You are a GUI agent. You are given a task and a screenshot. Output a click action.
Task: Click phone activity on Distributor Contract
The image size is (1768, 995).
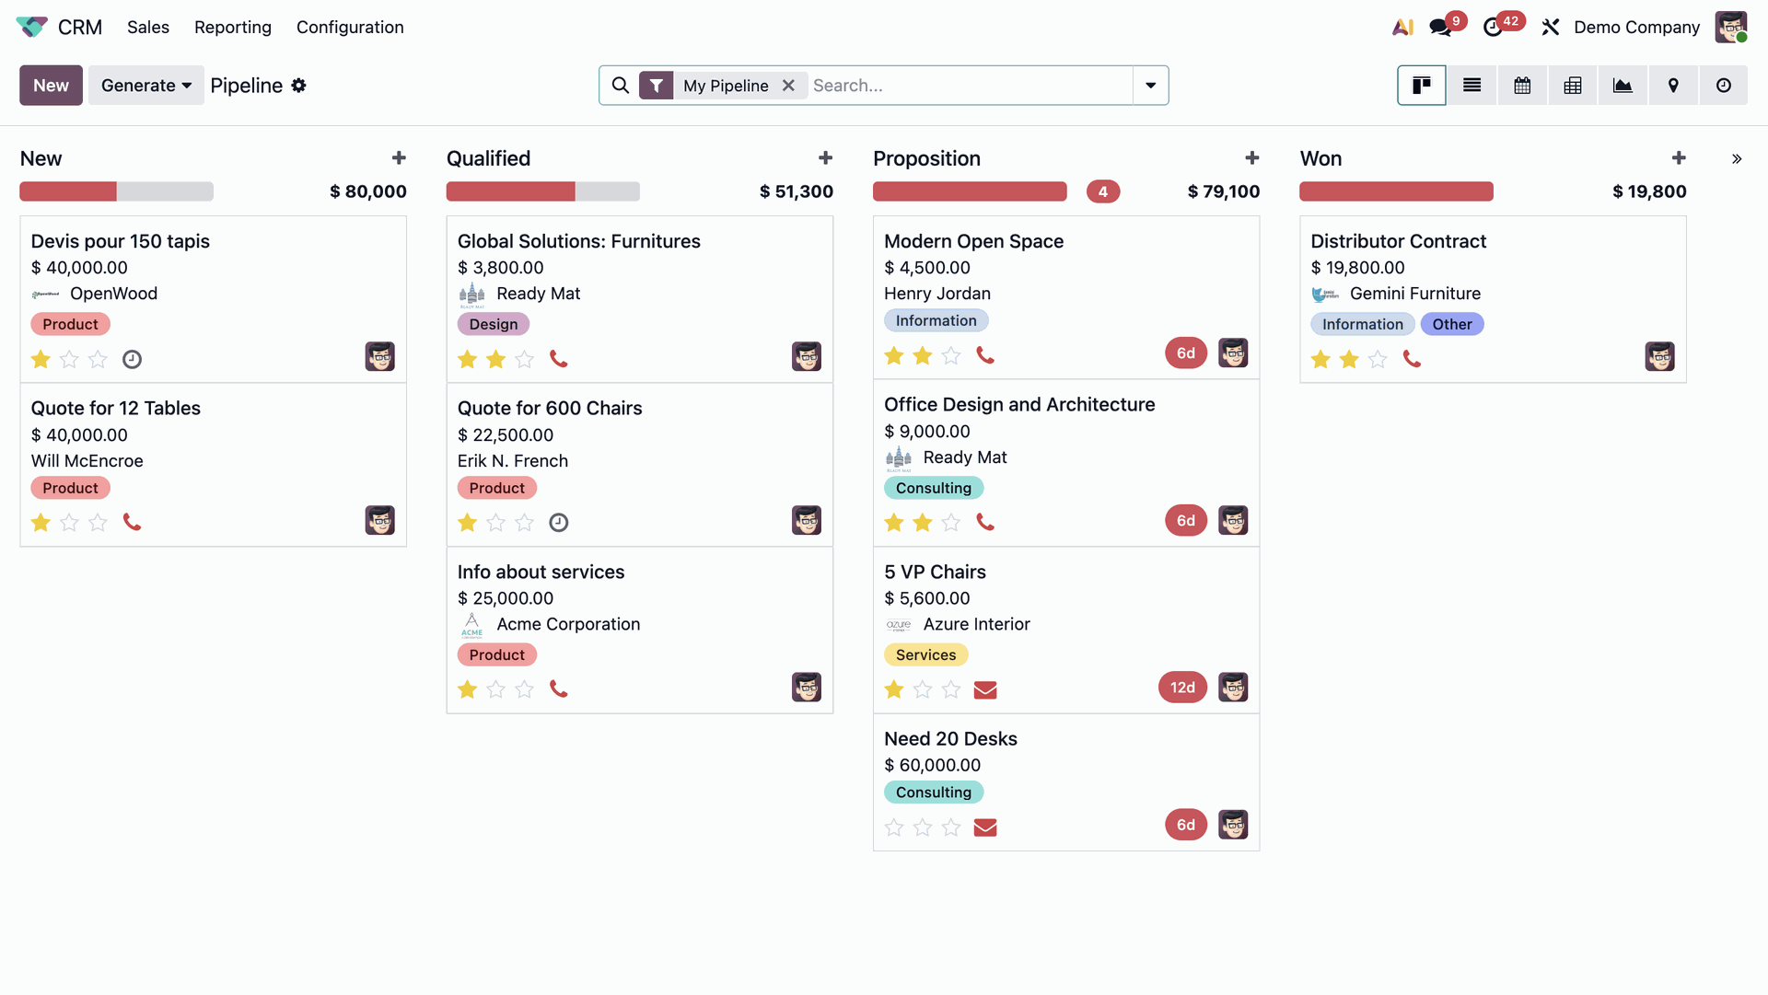[1412, 359]
